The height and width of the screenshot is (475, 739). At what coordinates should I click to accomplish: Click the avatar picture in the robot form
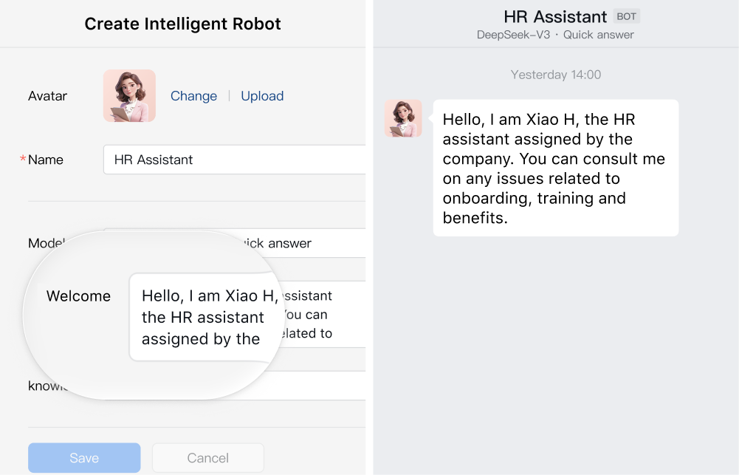point(129,96)
